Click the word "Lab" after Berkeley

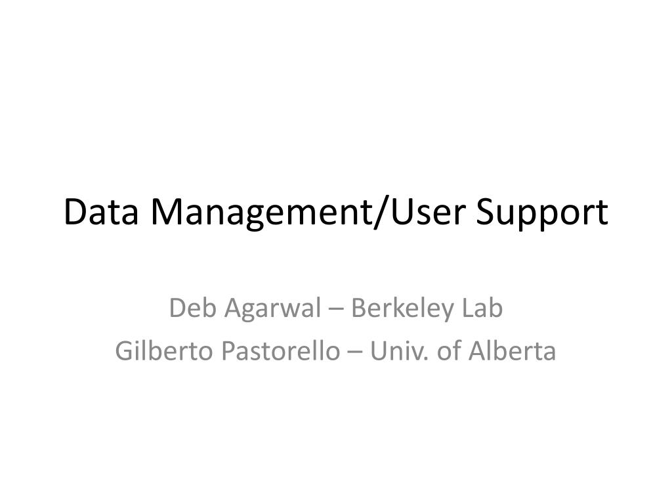(x=482, y=308)
